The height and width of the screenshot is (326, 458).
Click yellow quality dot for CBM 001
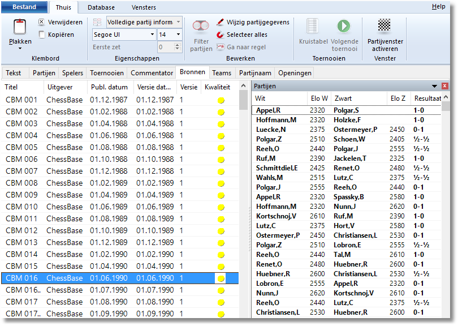coord(221,100)
